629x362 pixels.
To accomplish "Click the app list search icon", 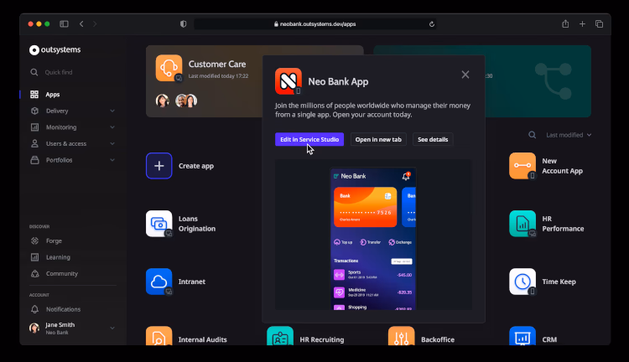I will point(532,135).
